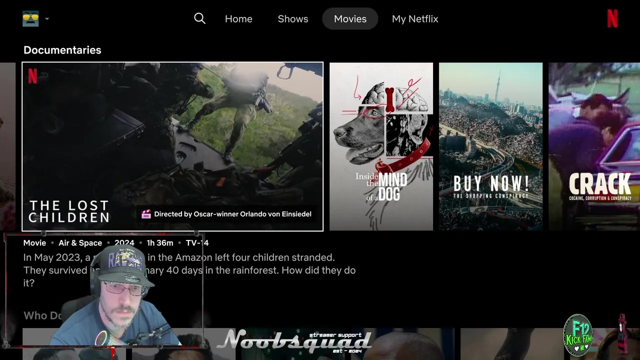
Task: Click The Lost Children title text
Action: [x=69, y=211]
